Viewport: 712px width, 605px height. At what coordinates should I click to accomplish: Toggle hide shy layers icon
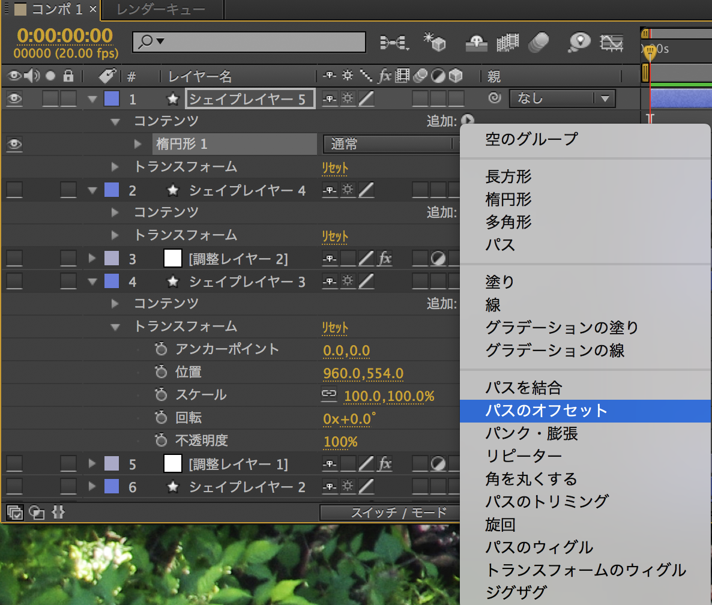pos(476,43)
